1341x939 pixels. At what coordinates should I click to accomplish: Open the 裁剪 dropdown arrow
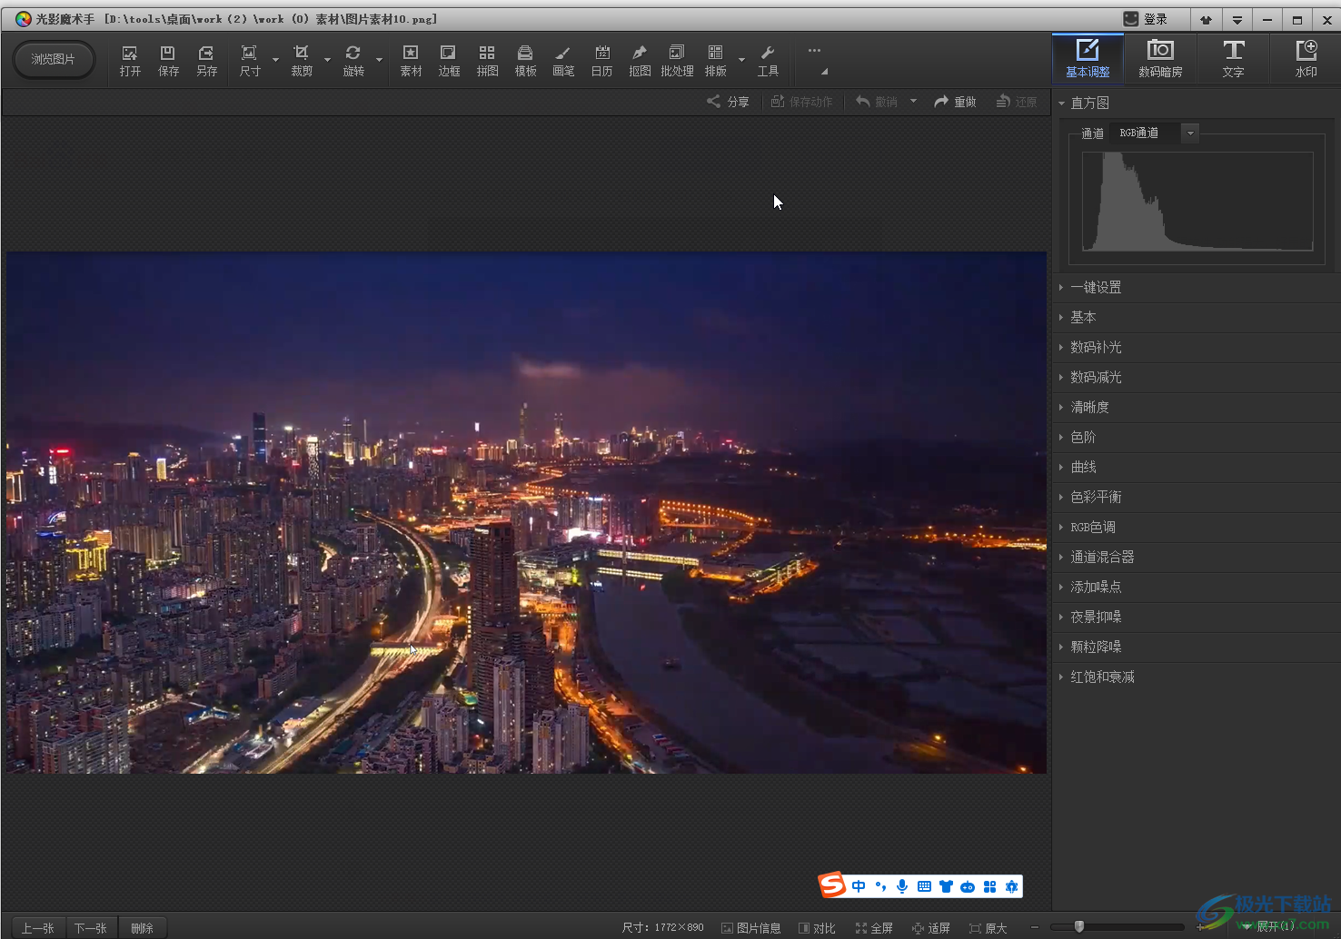click(327, 60)
